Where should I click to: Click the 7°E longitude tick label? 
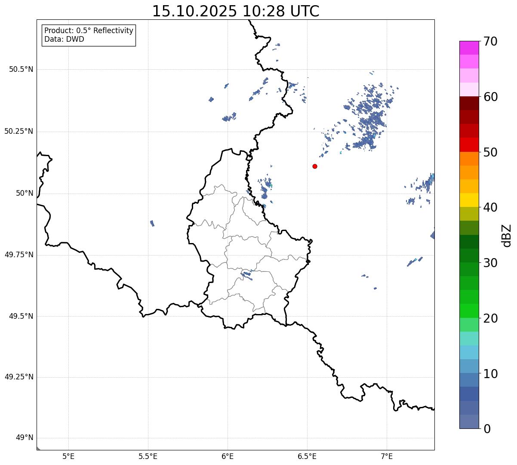coord(387,456)
